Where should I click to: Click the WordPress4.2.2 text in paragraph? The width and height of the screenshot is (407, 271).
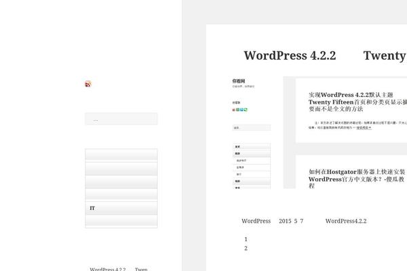346,221
